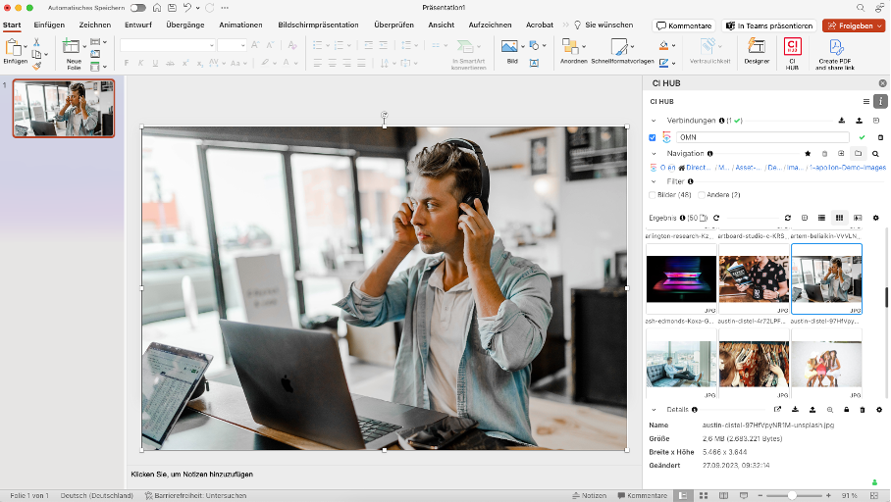Adjust the zoom slider handle in status bar
This screenshot has width=891, height=502.
point(792,496)
